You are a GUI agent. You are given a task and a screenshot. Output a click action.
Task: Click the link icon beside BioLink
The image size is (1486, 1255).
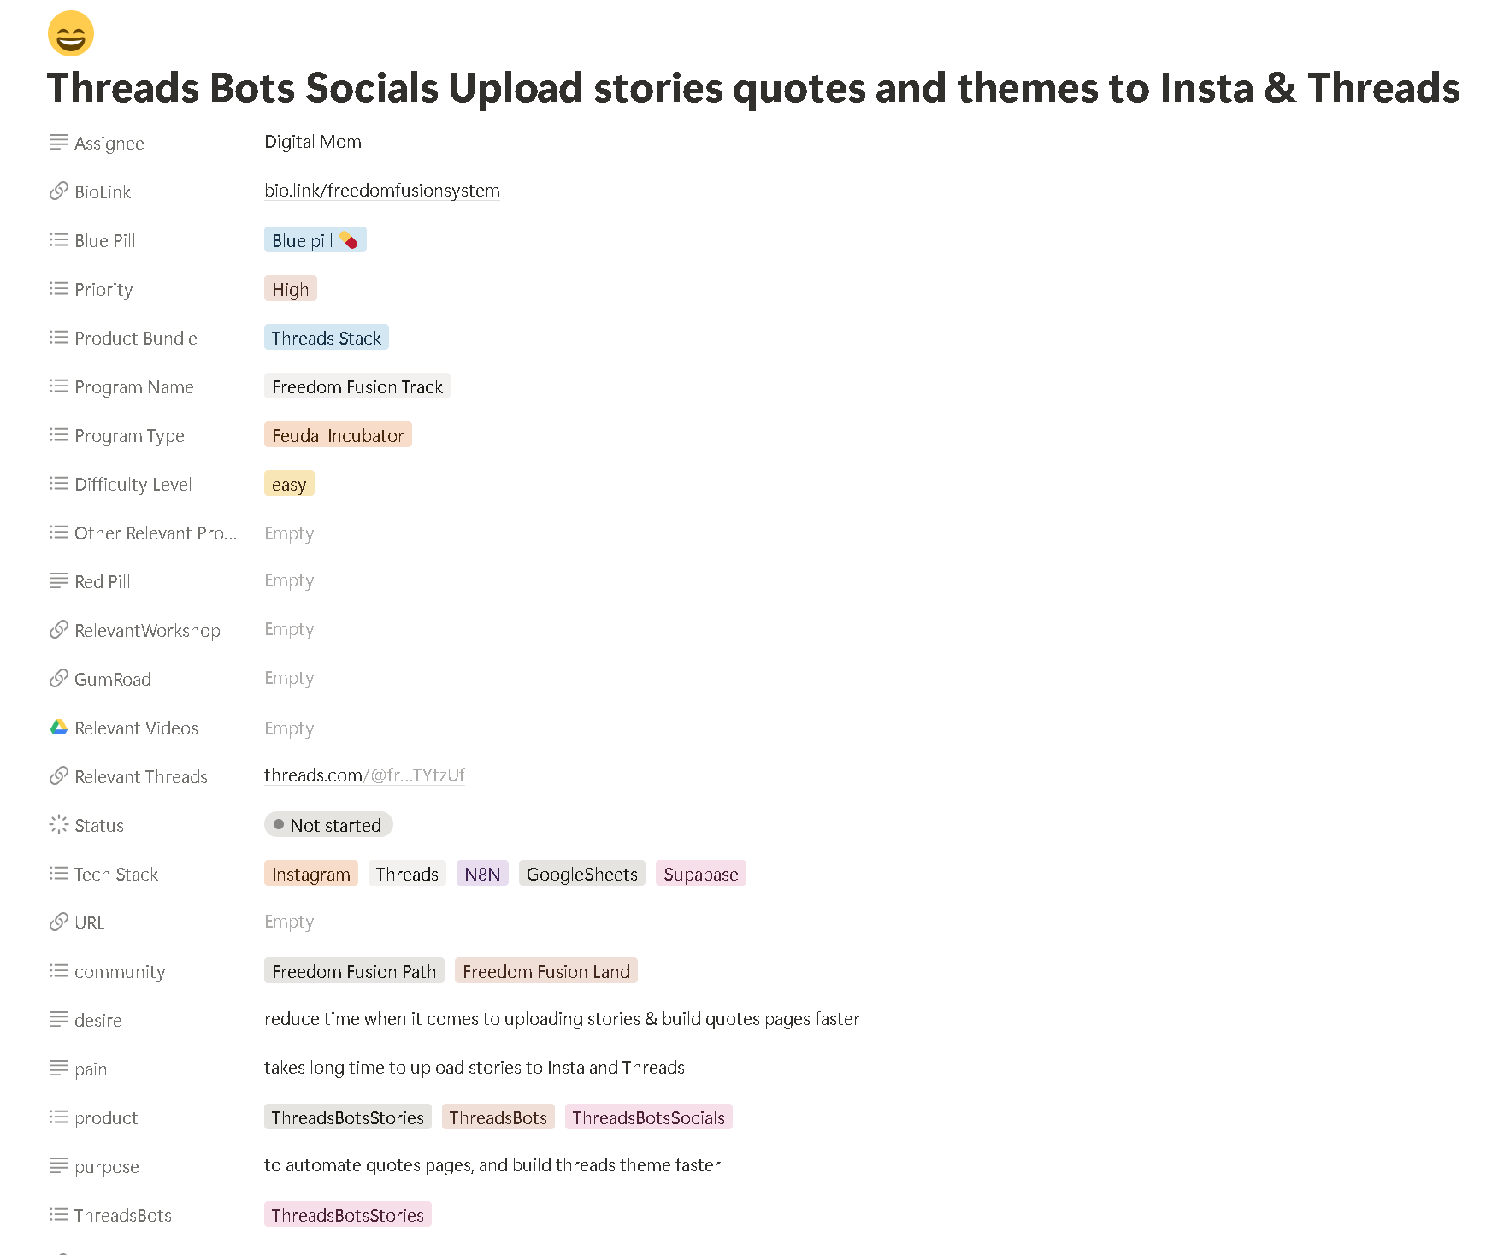[x=58, y=191]
